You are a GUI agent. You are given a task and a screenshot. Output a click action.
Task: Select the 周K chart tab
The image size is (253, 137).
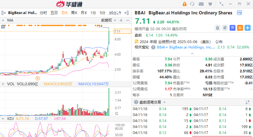[x=74, y=13]
